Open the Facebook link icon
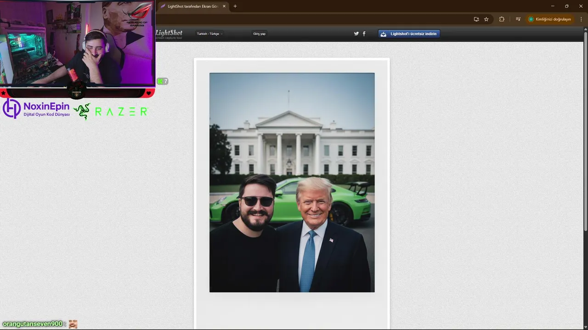Viewport: 588px width, 330px height. pyautogui.click(x=364, y=33)
